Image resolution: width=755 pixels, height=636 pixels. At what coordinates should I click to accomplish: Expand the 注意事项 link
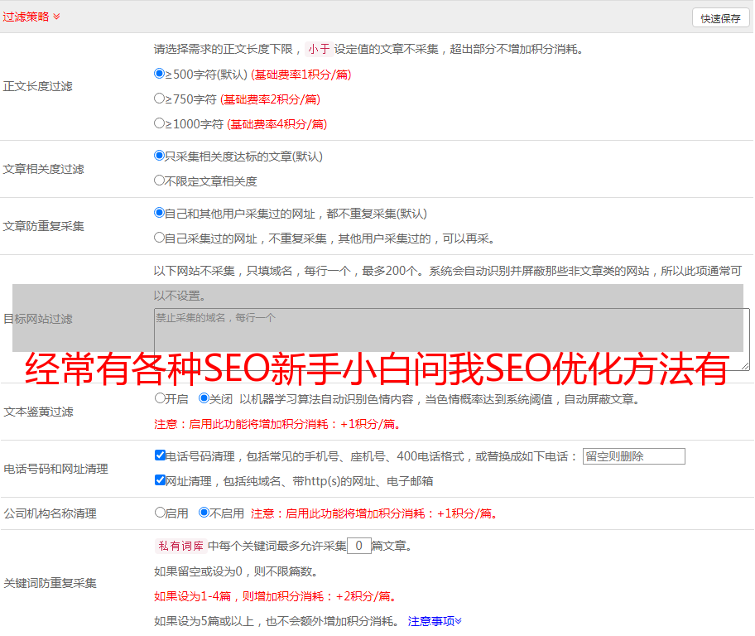pyautogui.click(x=435, y=621)
